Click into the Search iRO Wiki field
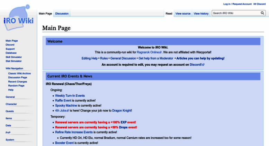The width and height of the screenshot is (269, 146). tap(236, 13)
